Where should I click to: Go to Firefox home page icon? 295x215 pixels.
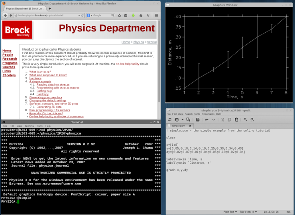140,16
